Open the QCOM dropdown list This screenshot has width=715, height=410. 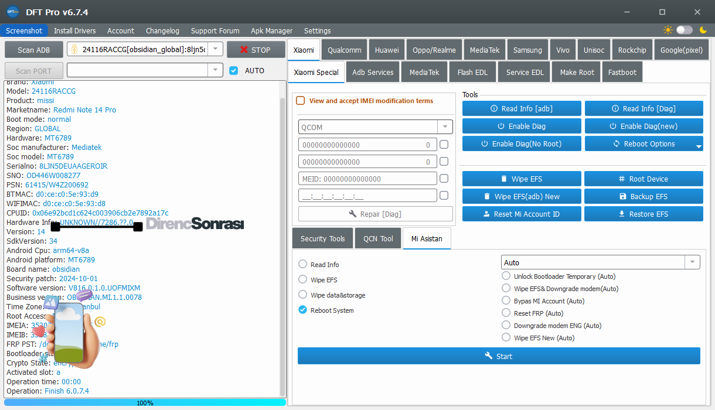[445, 127]
